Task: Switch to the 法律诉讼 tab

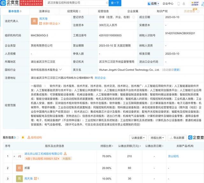Action: 44,11
